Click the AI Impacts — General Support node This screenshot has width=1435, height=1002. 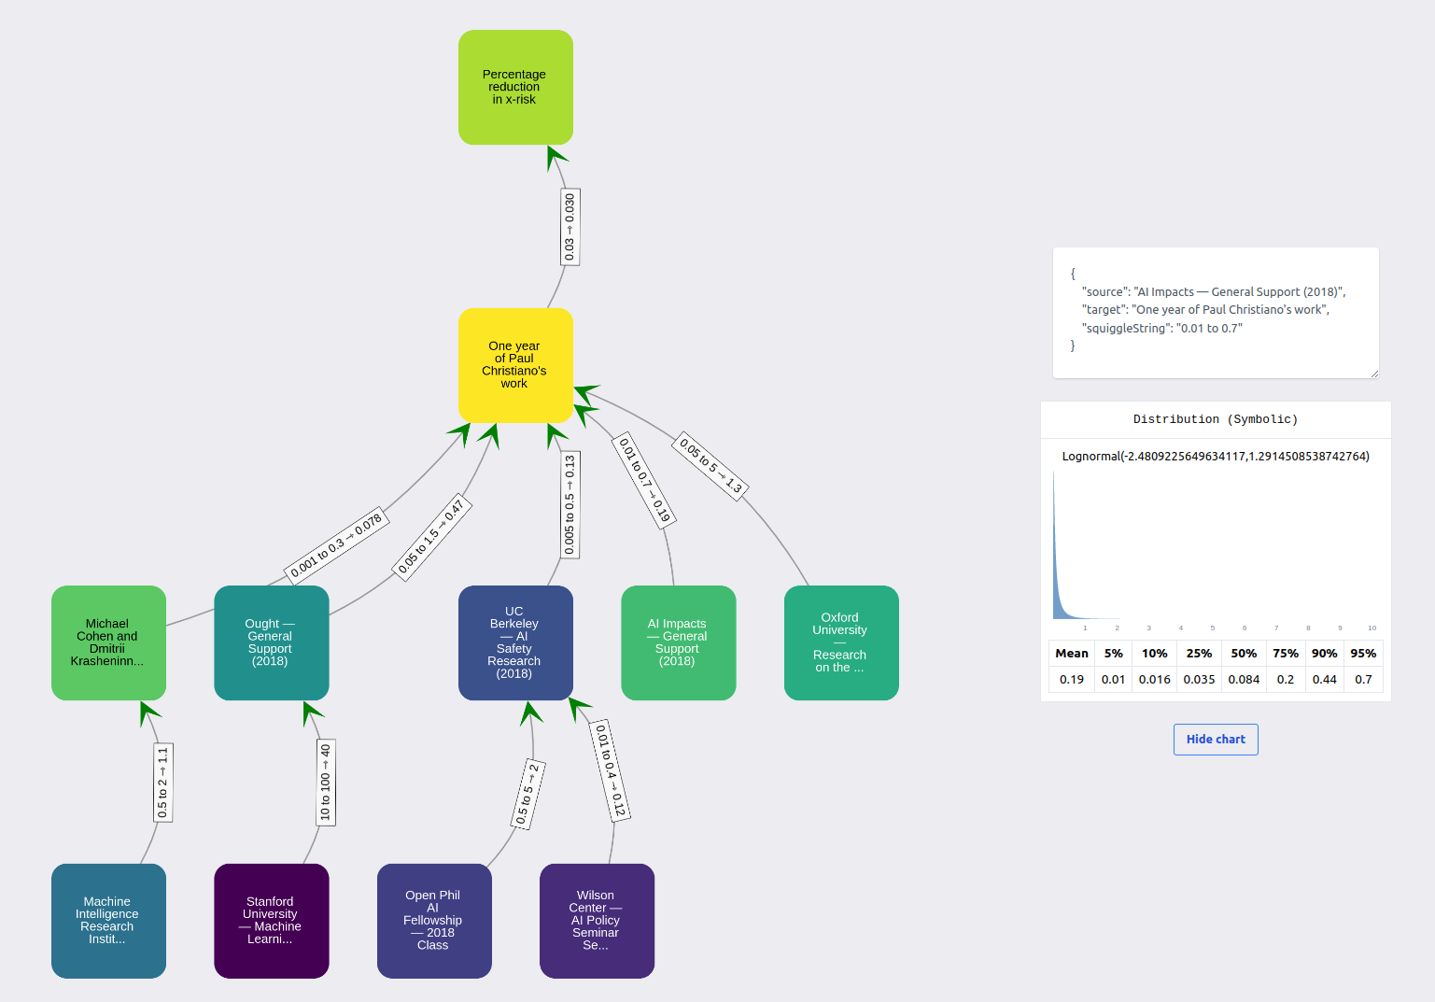679,642
